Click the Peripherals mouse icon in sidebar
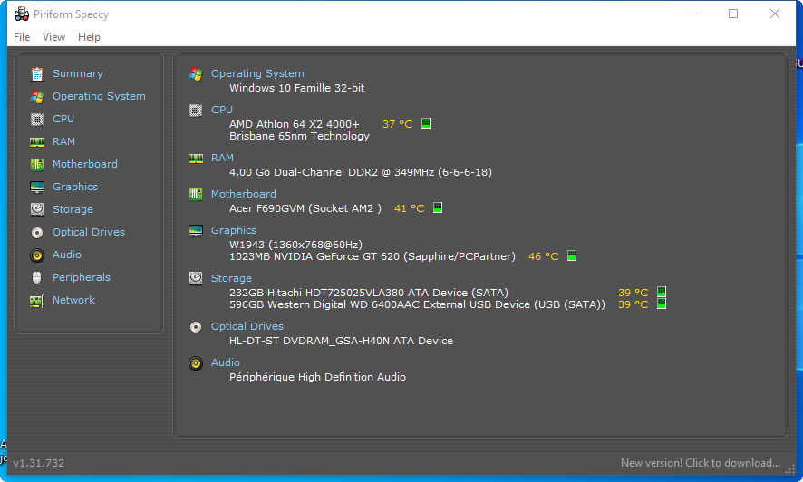Viewport: 803px width, 482px height. [x=37, y=277]
